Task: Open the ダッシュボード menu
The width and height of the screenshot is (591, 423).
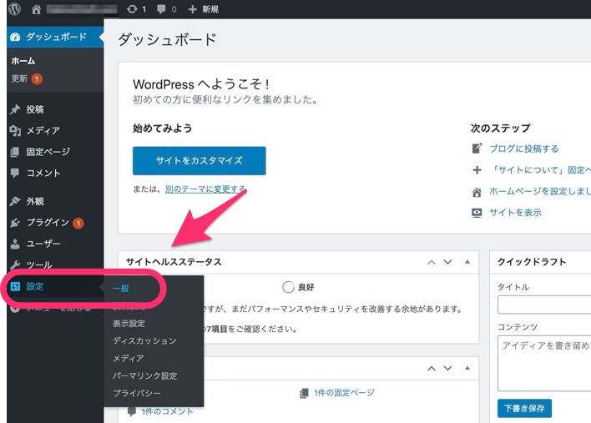Action: [55, 37]
